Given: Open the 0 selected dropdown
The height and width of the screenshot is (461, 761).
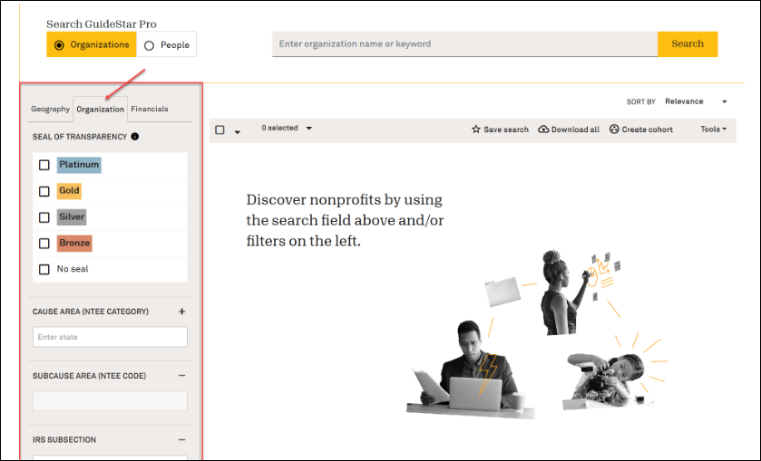Looking at the screenshot, I should pyautogui.click(x=287, y=129).
